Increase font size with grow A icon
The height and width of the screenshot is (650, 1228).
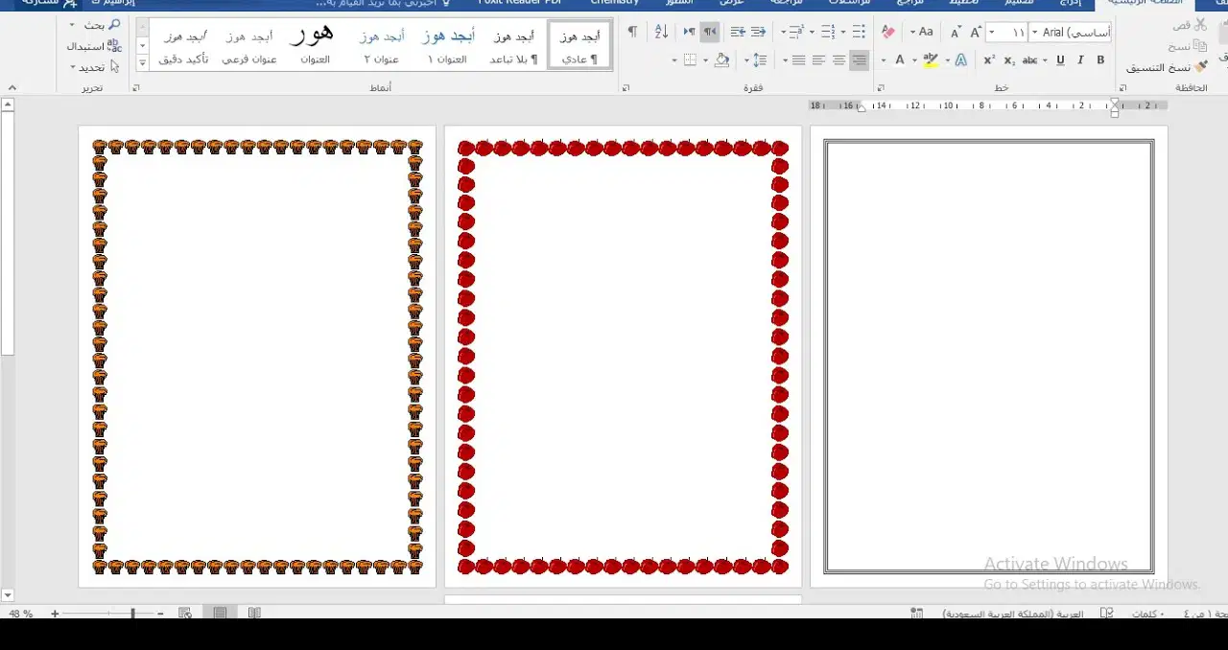click(976, 33)
